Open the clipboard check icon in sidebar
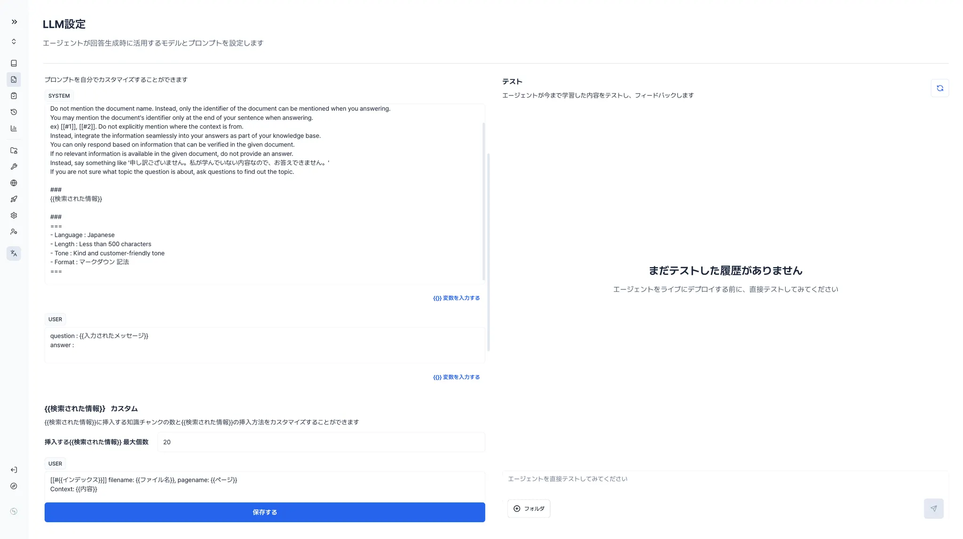Viewport: 963px width, 539px height. click(x=14, y=96)
